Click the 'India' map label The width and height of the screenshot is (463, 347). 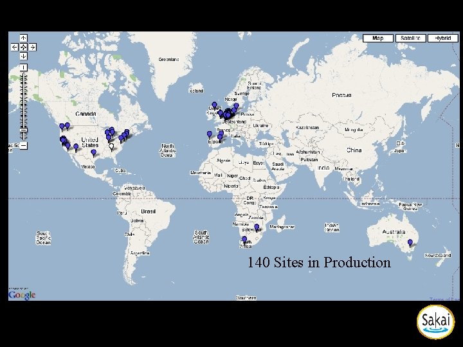[x=323, y=167]
